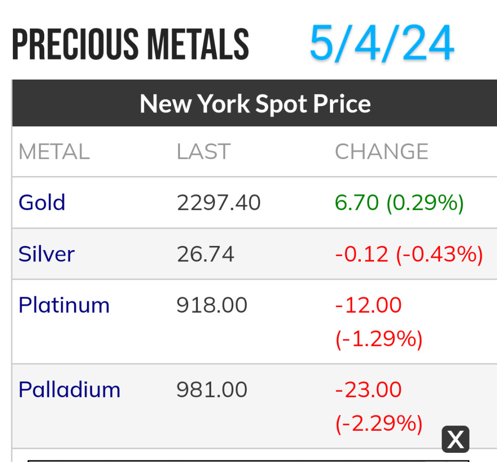Click the Platinum last price 918.00
The width and height of the screenshot is (497, 462).
212,305
